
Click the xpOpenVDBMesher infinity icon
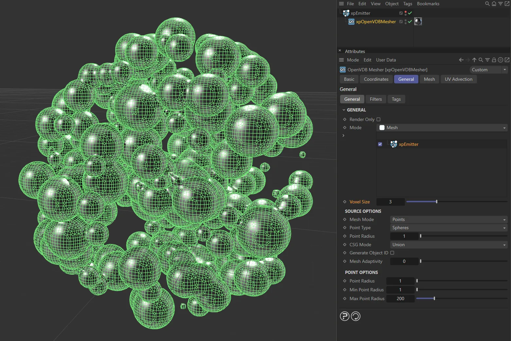click(351, 22)
